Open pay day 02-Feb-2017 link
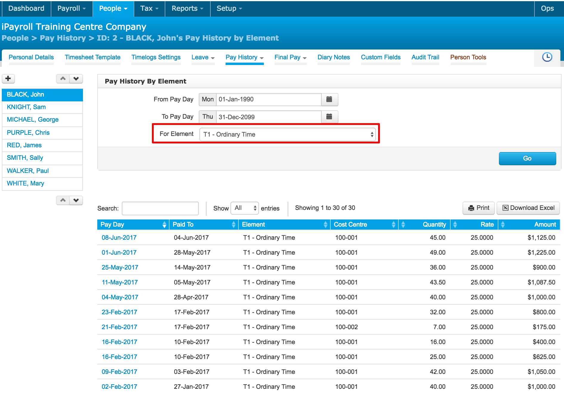564x393 pixels. [119, 387]
